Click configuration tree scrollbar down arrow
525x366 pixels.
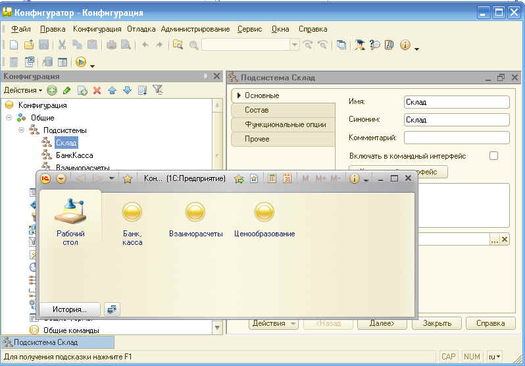pyautogui.click(x=217, y=327)
